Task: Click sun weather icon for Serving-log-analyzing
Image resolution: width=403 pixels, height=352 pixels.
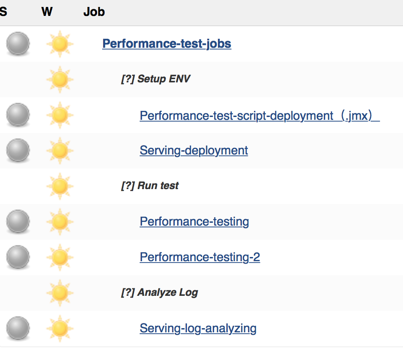Action: (x=60, y=329)
